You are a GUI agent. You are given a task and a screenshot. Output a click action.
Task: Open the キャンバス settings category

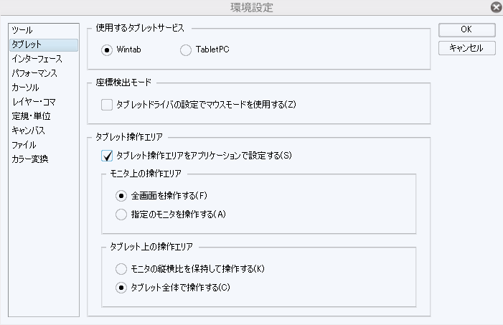tap(29, 131)
